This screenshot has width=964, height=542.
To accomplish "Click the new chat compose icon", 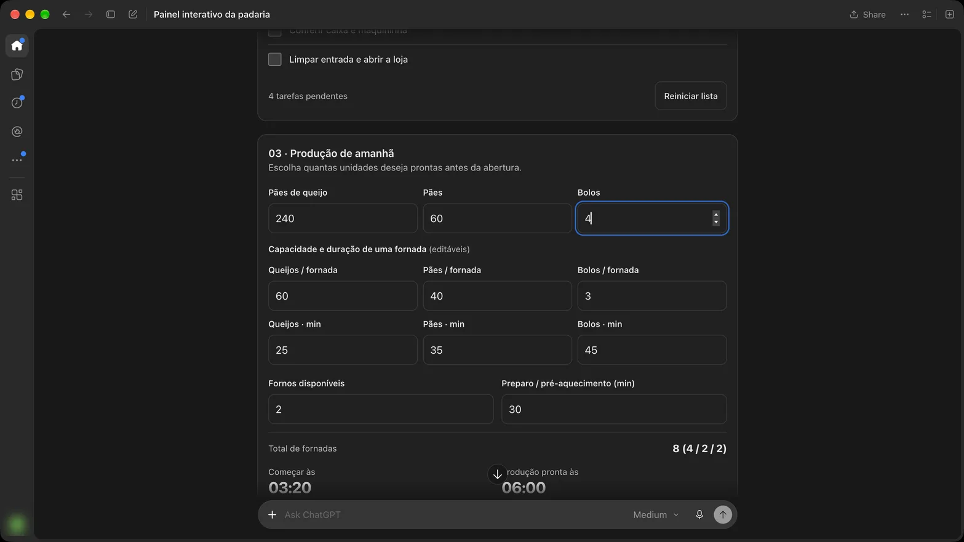I will coord(133,14).
